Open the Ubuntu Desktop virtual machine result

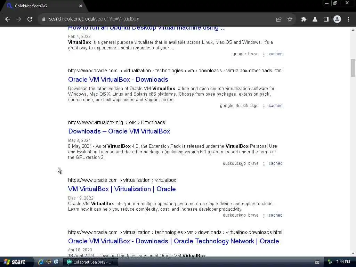[x=147, y=28]
